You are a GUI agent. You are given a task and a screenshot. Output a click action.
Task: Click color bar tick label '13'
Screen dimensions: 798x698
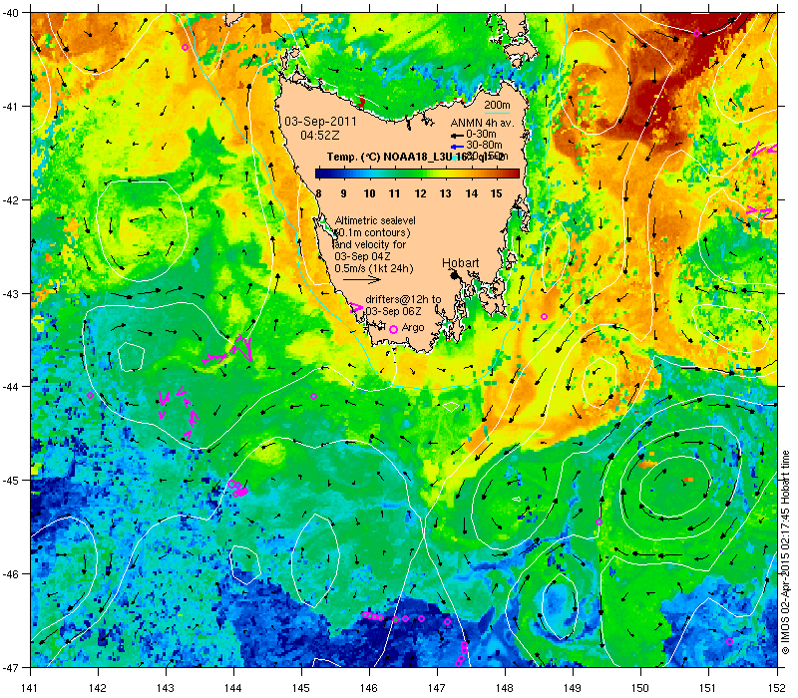coord(445,193)
